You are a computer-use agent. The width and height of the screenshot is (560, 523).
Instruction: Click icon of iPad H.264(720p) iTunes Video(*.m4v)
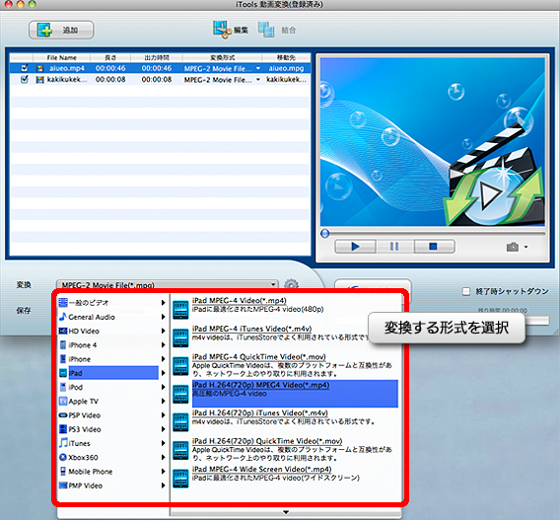(x=180, y=422)
